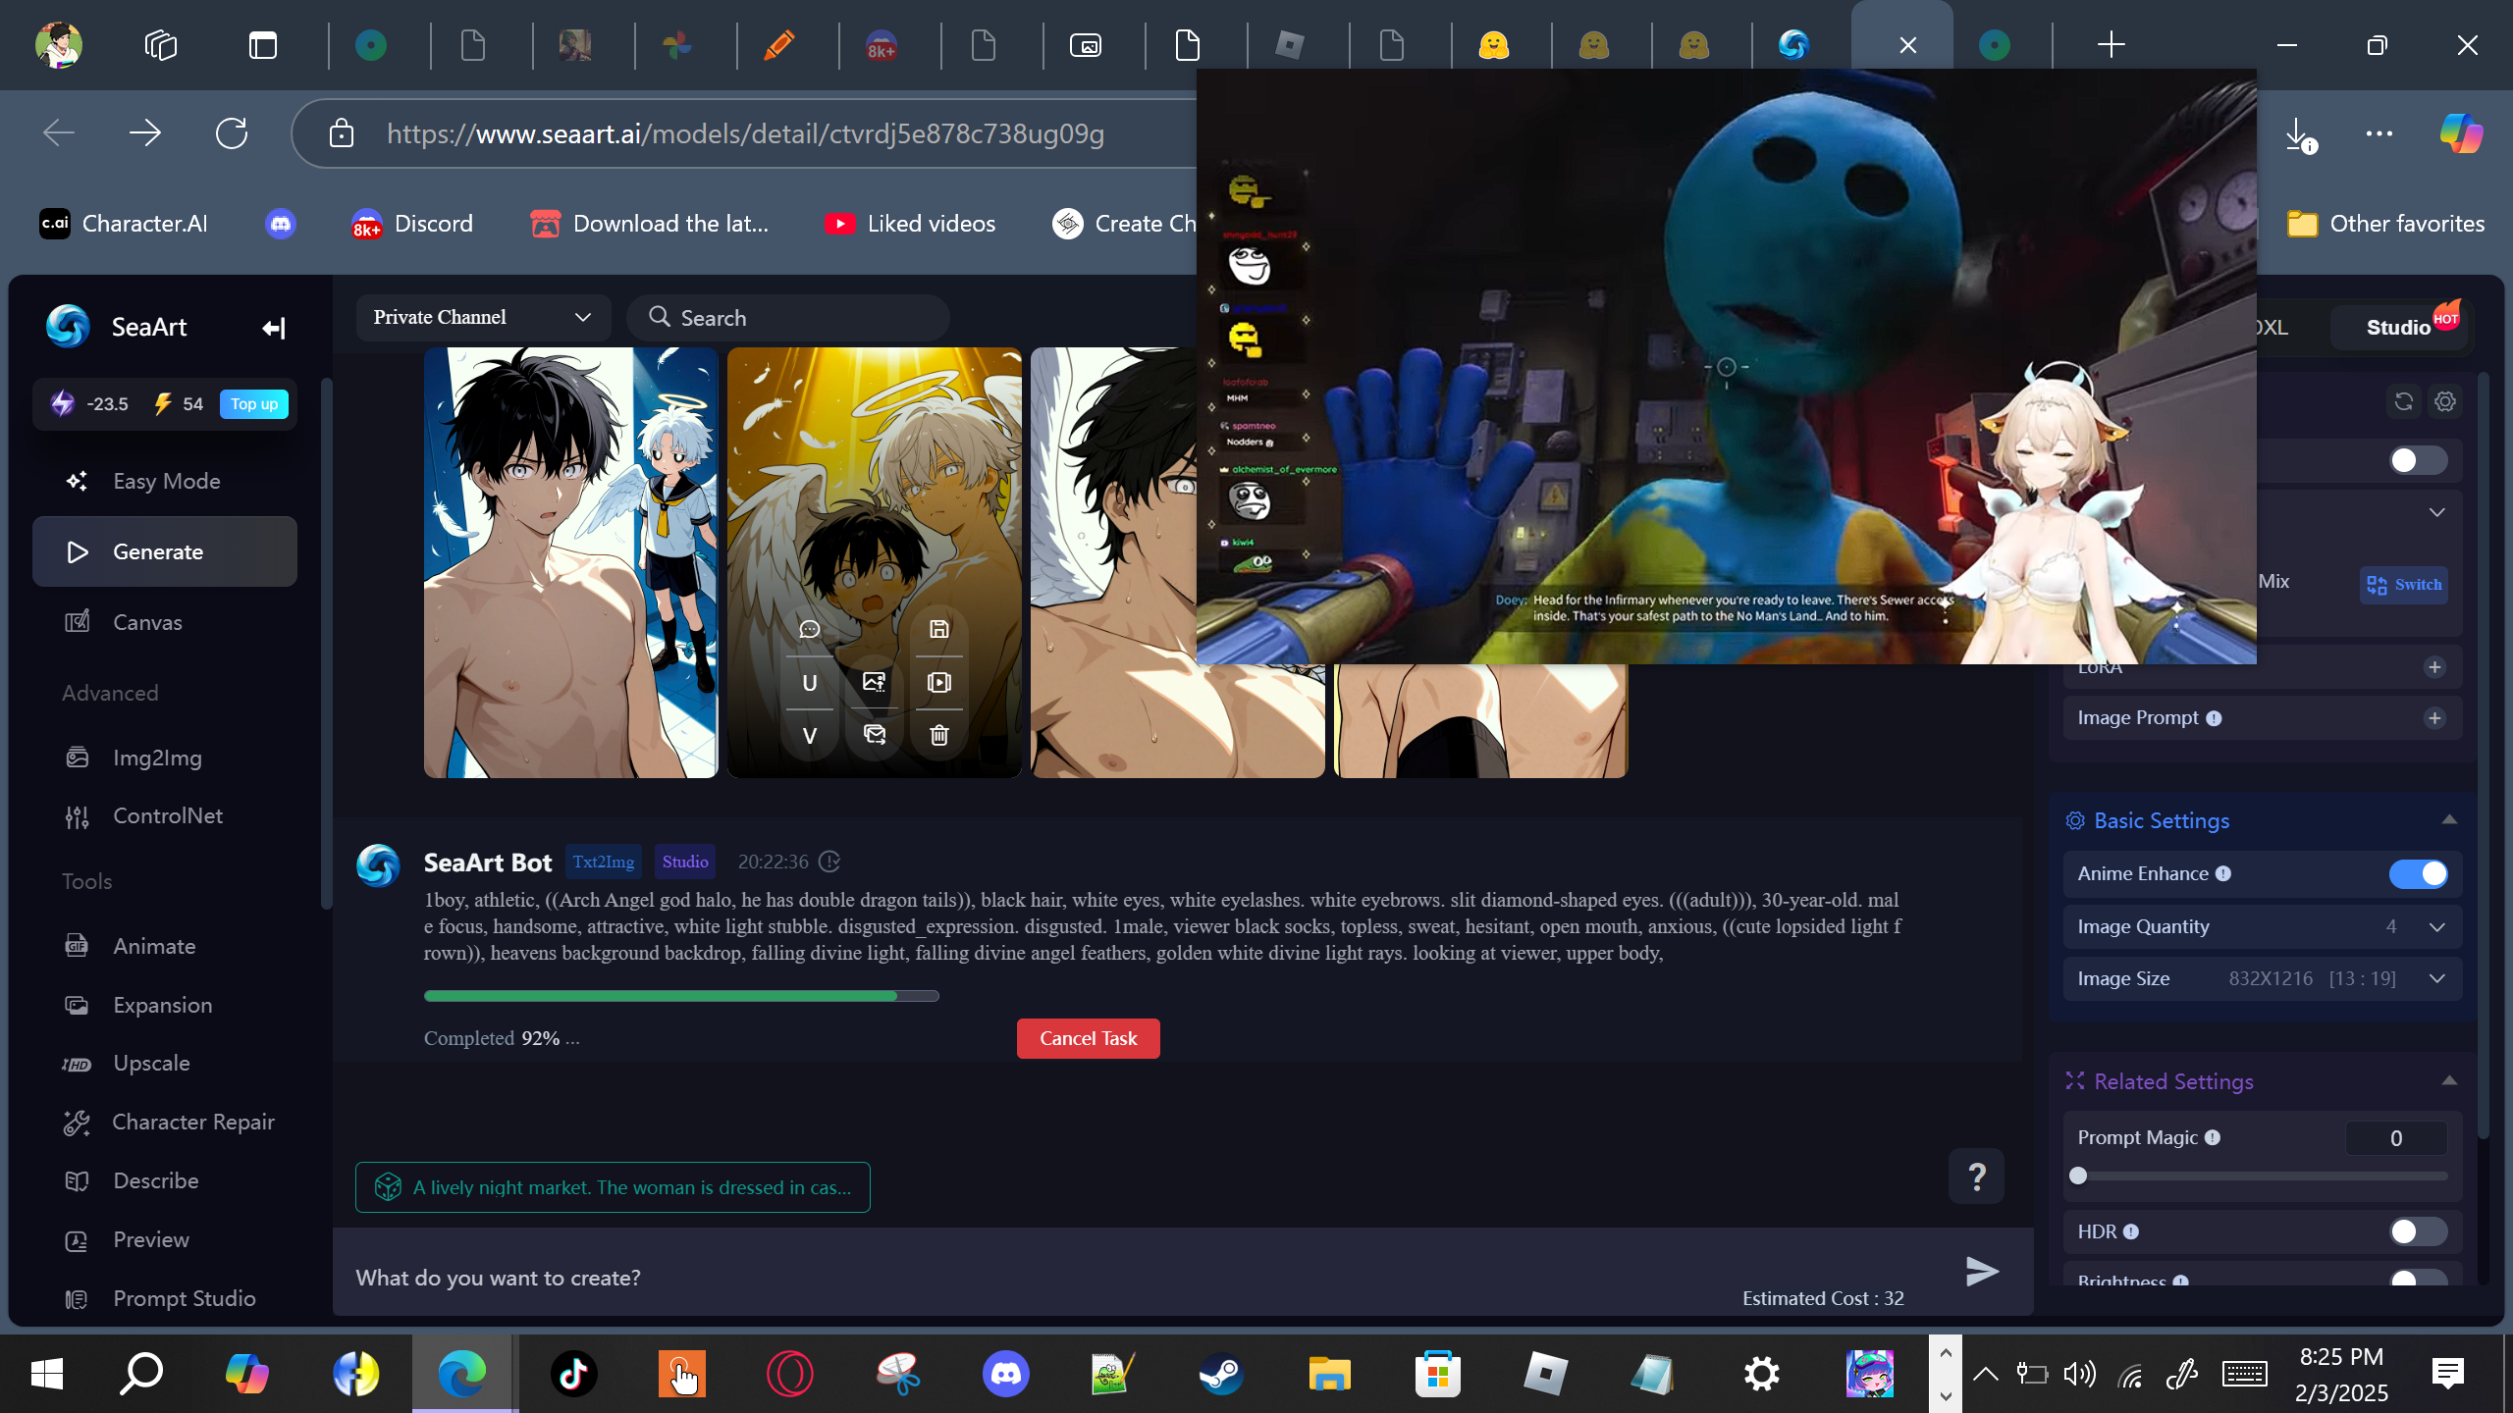Click the trash delete icon on image overlay

point(939,735)
